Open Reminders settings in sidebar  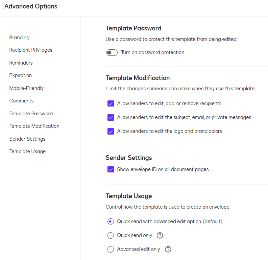[21, 63]
